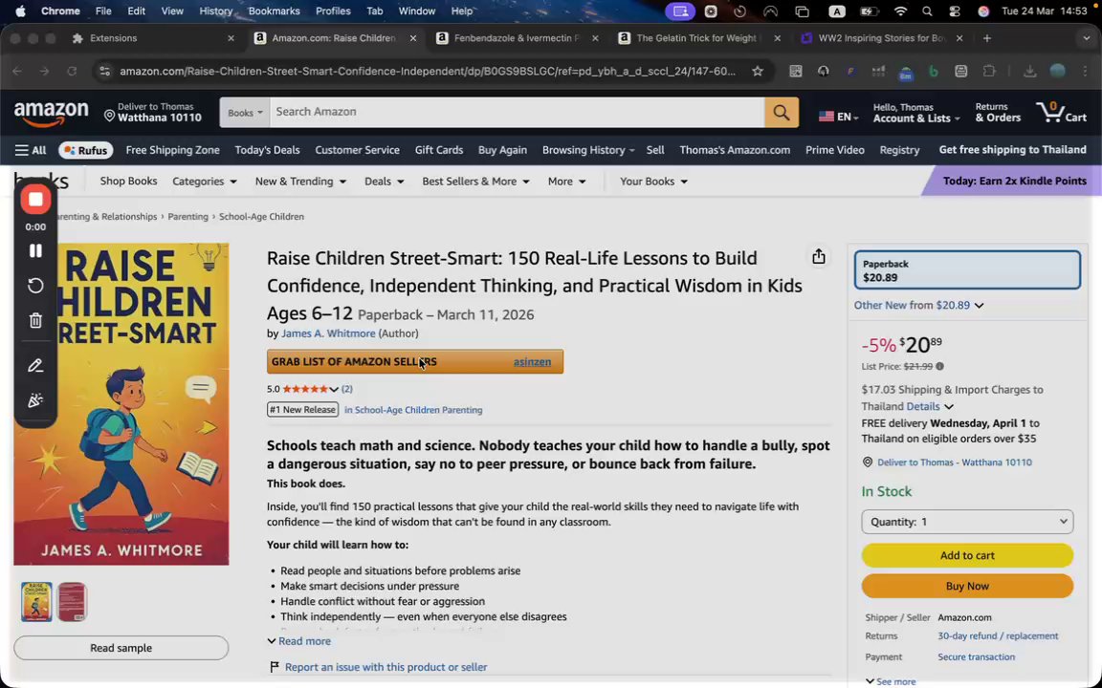Select the back cover thumbnail
The width and height of the screenshot is (1102, 688).
pos(72,602)
